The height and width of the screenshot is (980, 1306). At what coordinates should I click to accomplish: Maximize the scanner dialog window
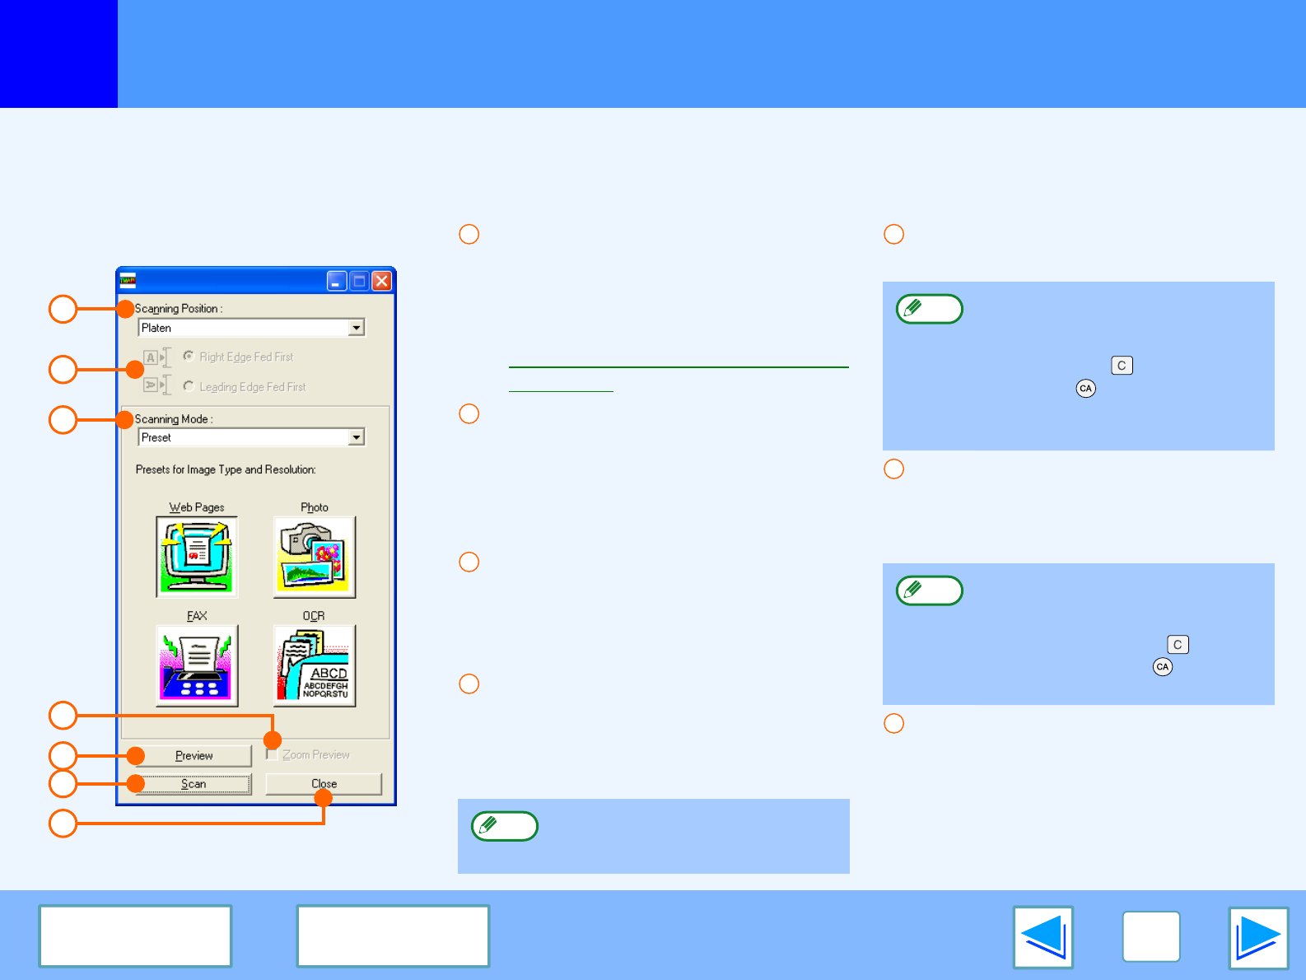359,281
